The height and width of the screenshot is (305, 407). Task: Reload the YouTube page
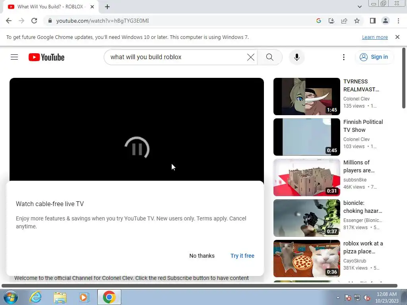34,21
